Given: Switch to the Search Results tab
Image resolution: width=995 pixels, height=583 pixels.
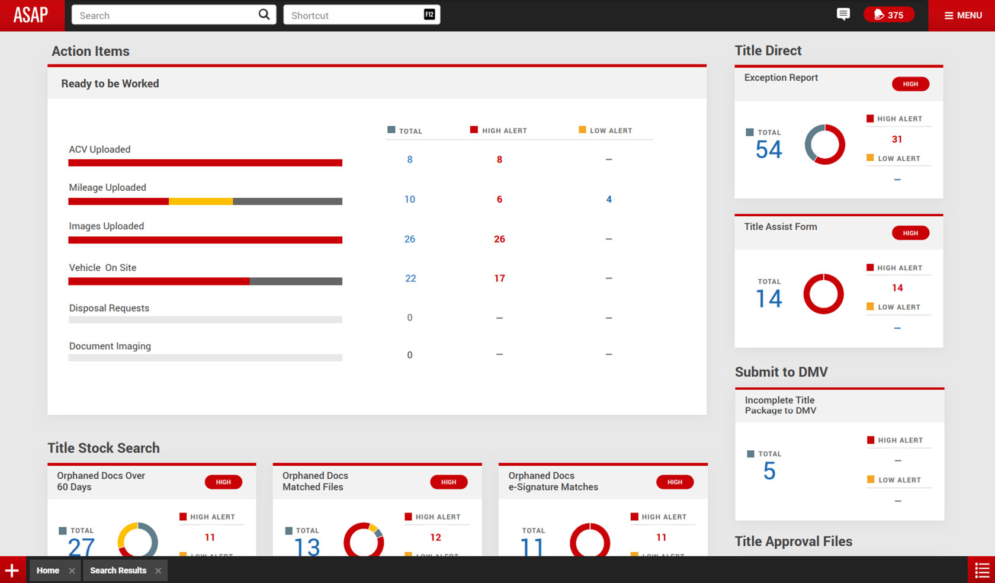Looking at the screenshot, I should [x=118, y=571].
